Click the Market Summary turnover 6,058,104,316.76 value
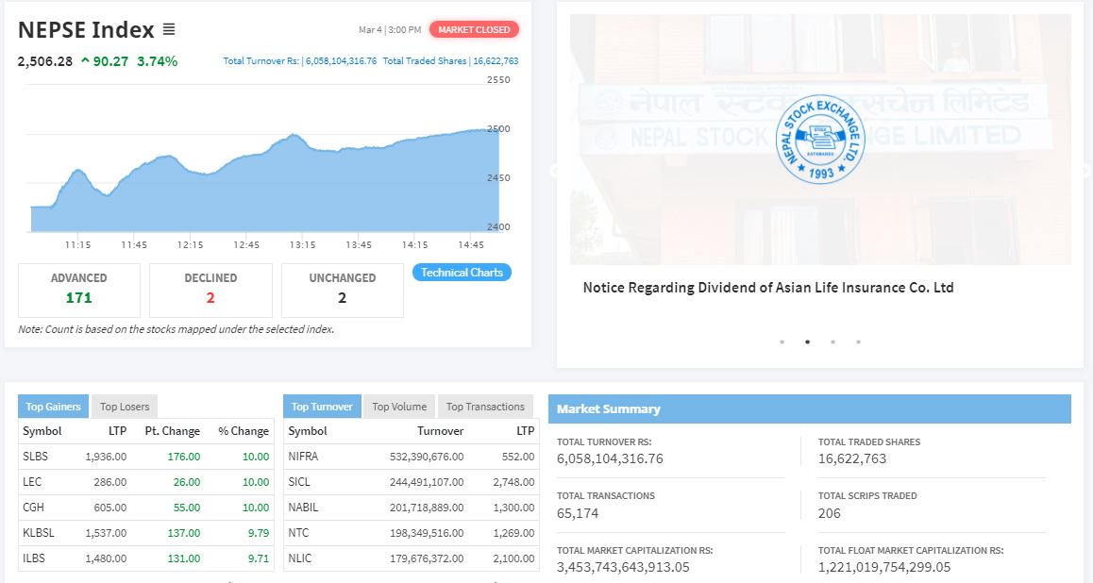This screenshot has height=583, width=1093. pos(610,459)
